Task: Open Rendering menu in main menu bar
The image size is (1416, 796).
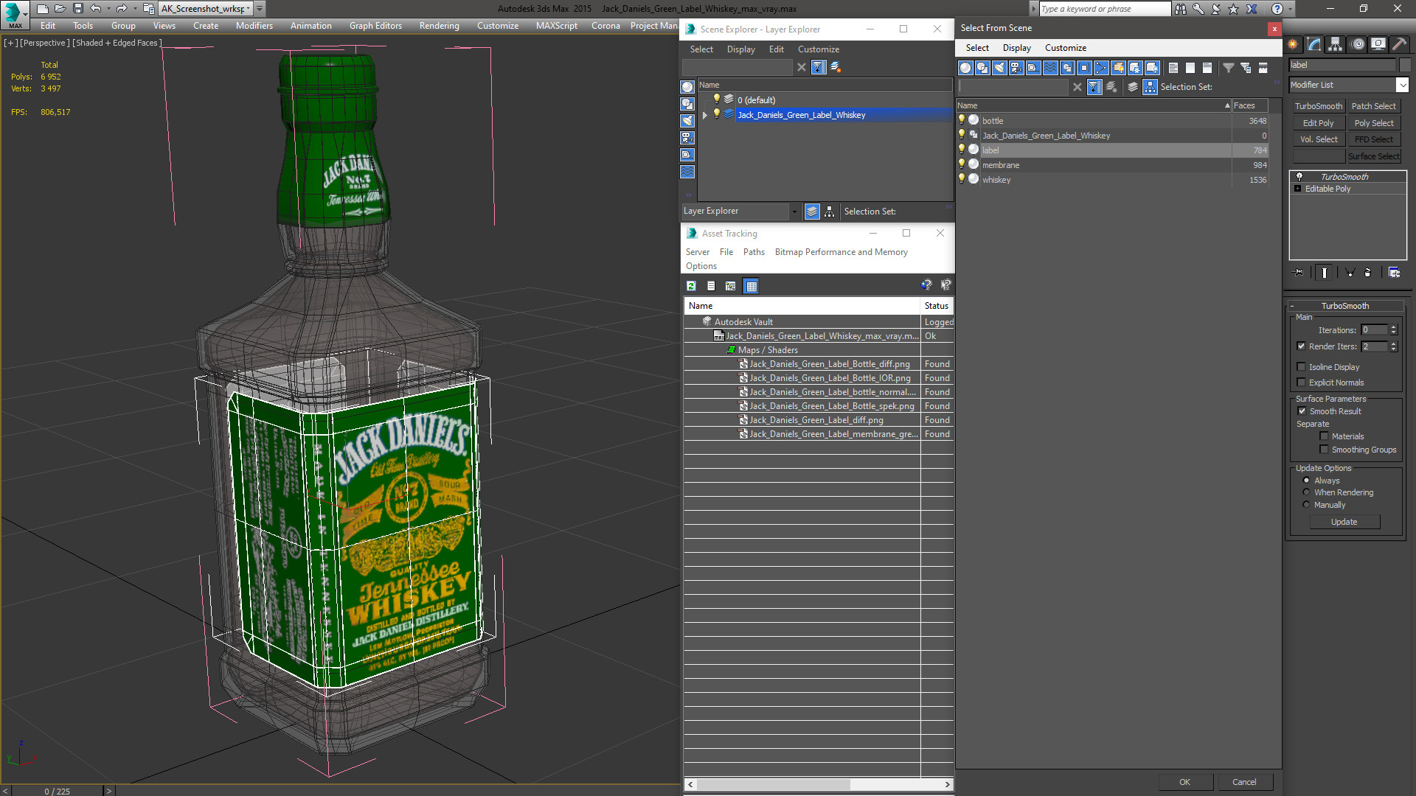Action: pos(439,25)
